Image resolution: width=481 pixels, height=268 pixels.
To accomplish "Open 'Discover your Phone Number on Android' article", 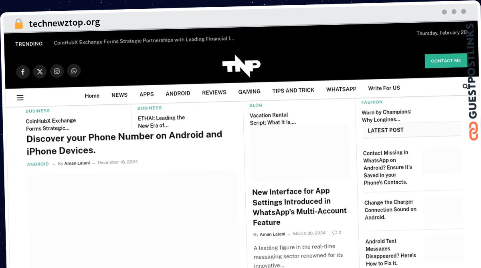I will coord(124,143).
